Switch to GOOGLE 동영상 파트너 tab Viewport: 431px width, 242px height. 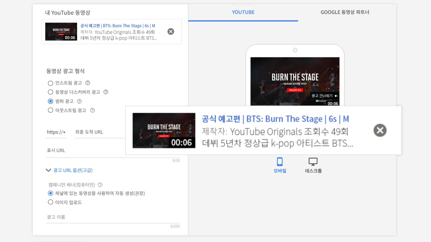[345, 12]
